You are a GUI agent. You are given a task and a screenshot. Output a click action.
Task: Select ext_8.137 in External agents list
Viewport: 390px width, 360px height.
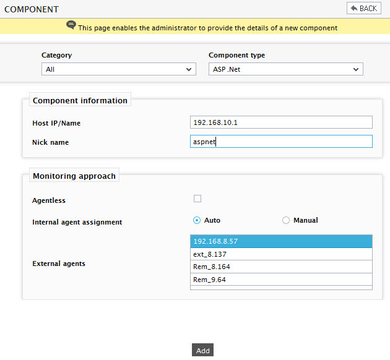click(x=281, y=254)
